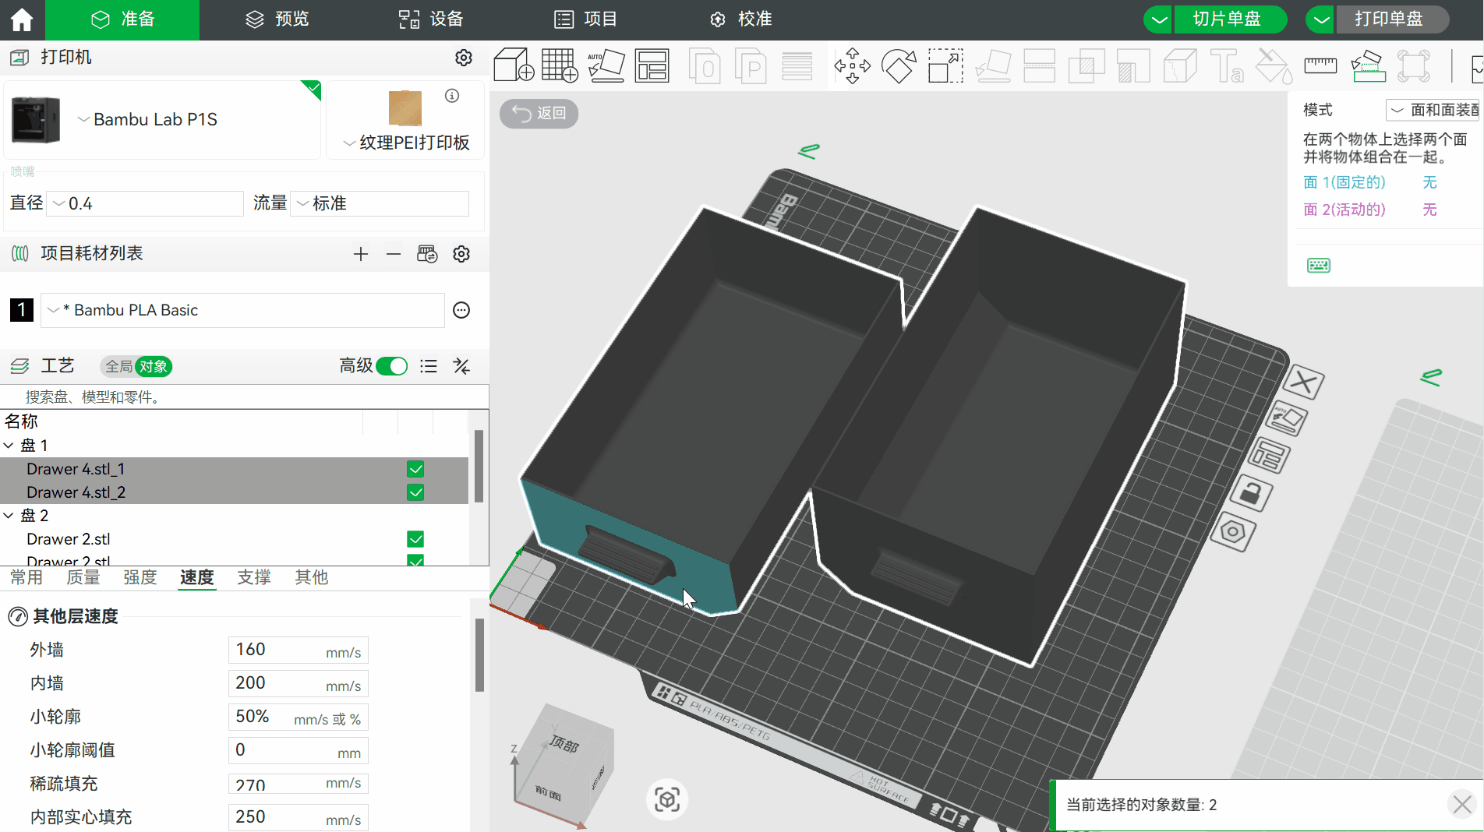The width and height of the screenshot is (1484, 832).
Task: Open the 切片单盘 slice dropdown arrow
Action: click(1160, 19)
